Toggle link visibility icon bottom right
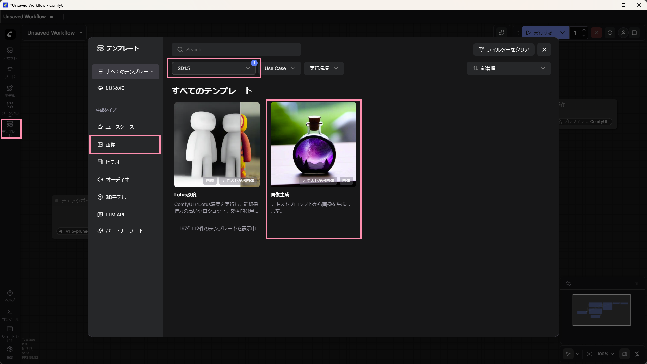The width and height of the screenshot is (647, 364). coord(637,354)
